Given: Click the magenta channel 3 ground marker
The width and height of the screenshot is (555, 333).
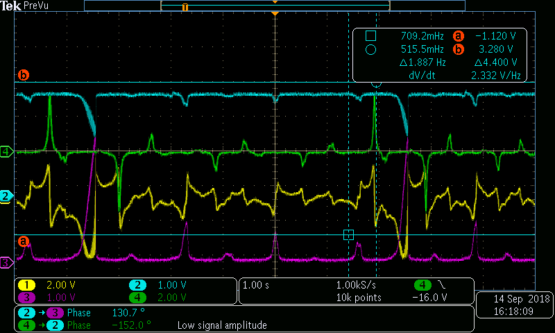Looking at the screenshot, I should click(7, 262).
